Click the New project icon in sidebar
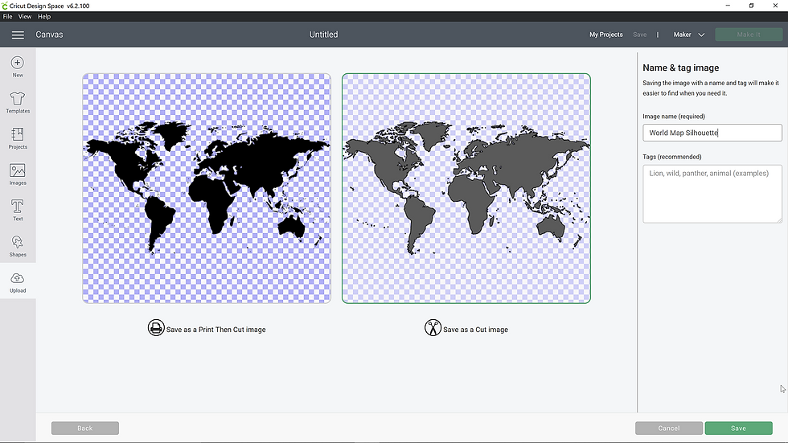Screen dimensions: 788x443 18,67
